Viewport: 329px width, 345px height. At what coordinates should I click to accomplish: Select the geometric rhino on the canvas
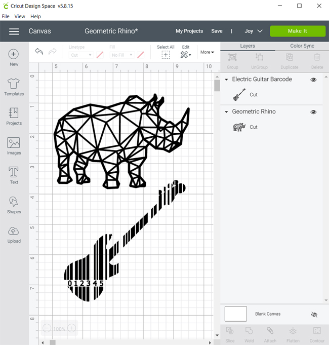pos(121,141)
